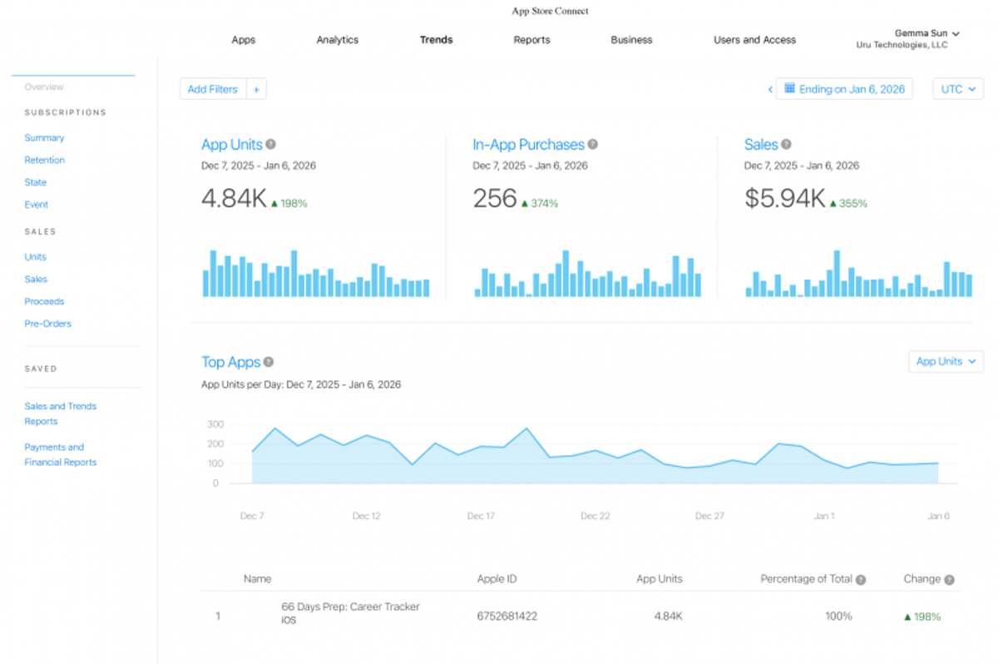Click the Change column info icon
This screenshot has height=664, width=998.
click(949, 579)
